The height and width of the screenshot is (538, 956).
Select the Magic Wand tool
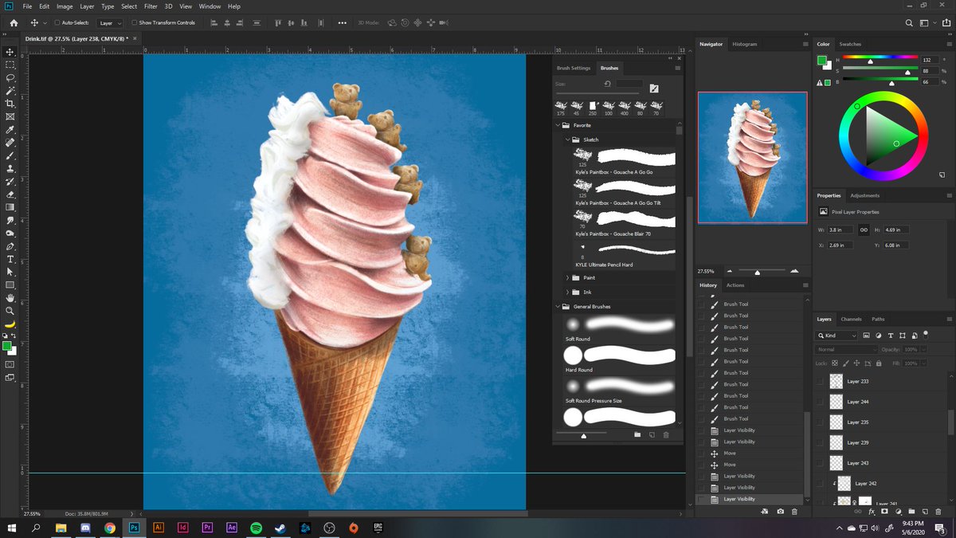point(10,91)
